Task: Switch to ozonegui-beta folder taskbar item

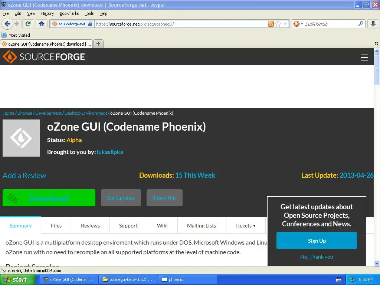Action: [x=128, y=279]
